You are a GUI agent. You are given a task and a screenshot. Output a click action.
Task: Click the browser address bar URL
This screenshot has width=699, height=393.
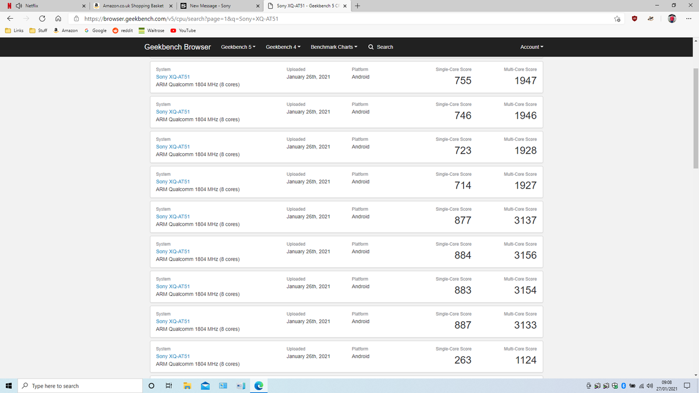[181, 19]
